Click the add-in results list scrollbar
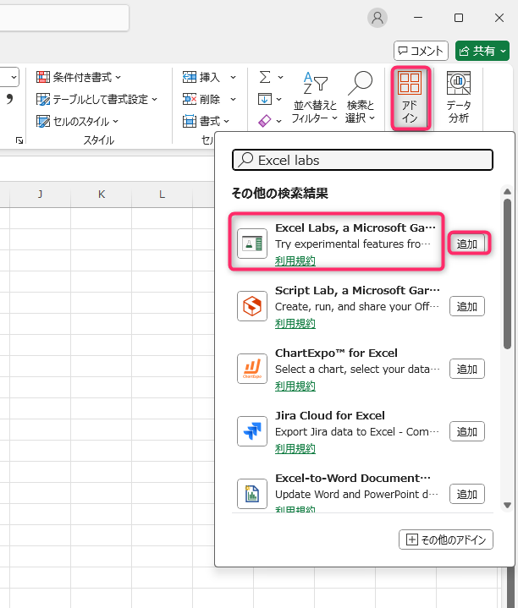Screen dimensions: 518x608 (507, 271)
